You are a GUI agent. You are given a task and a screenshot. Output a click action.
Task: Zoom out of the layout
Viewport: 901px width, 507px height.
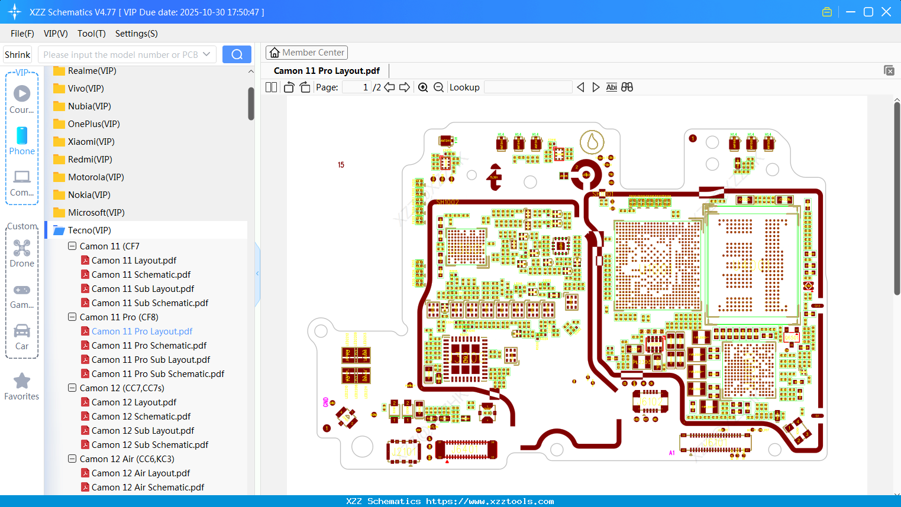point(438,87)
